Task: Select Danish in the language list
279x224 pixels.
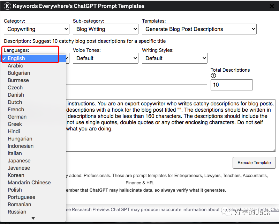Action: [x=33, y=95]
